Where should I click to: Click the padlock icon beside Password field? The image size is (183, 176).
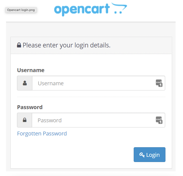25,120
